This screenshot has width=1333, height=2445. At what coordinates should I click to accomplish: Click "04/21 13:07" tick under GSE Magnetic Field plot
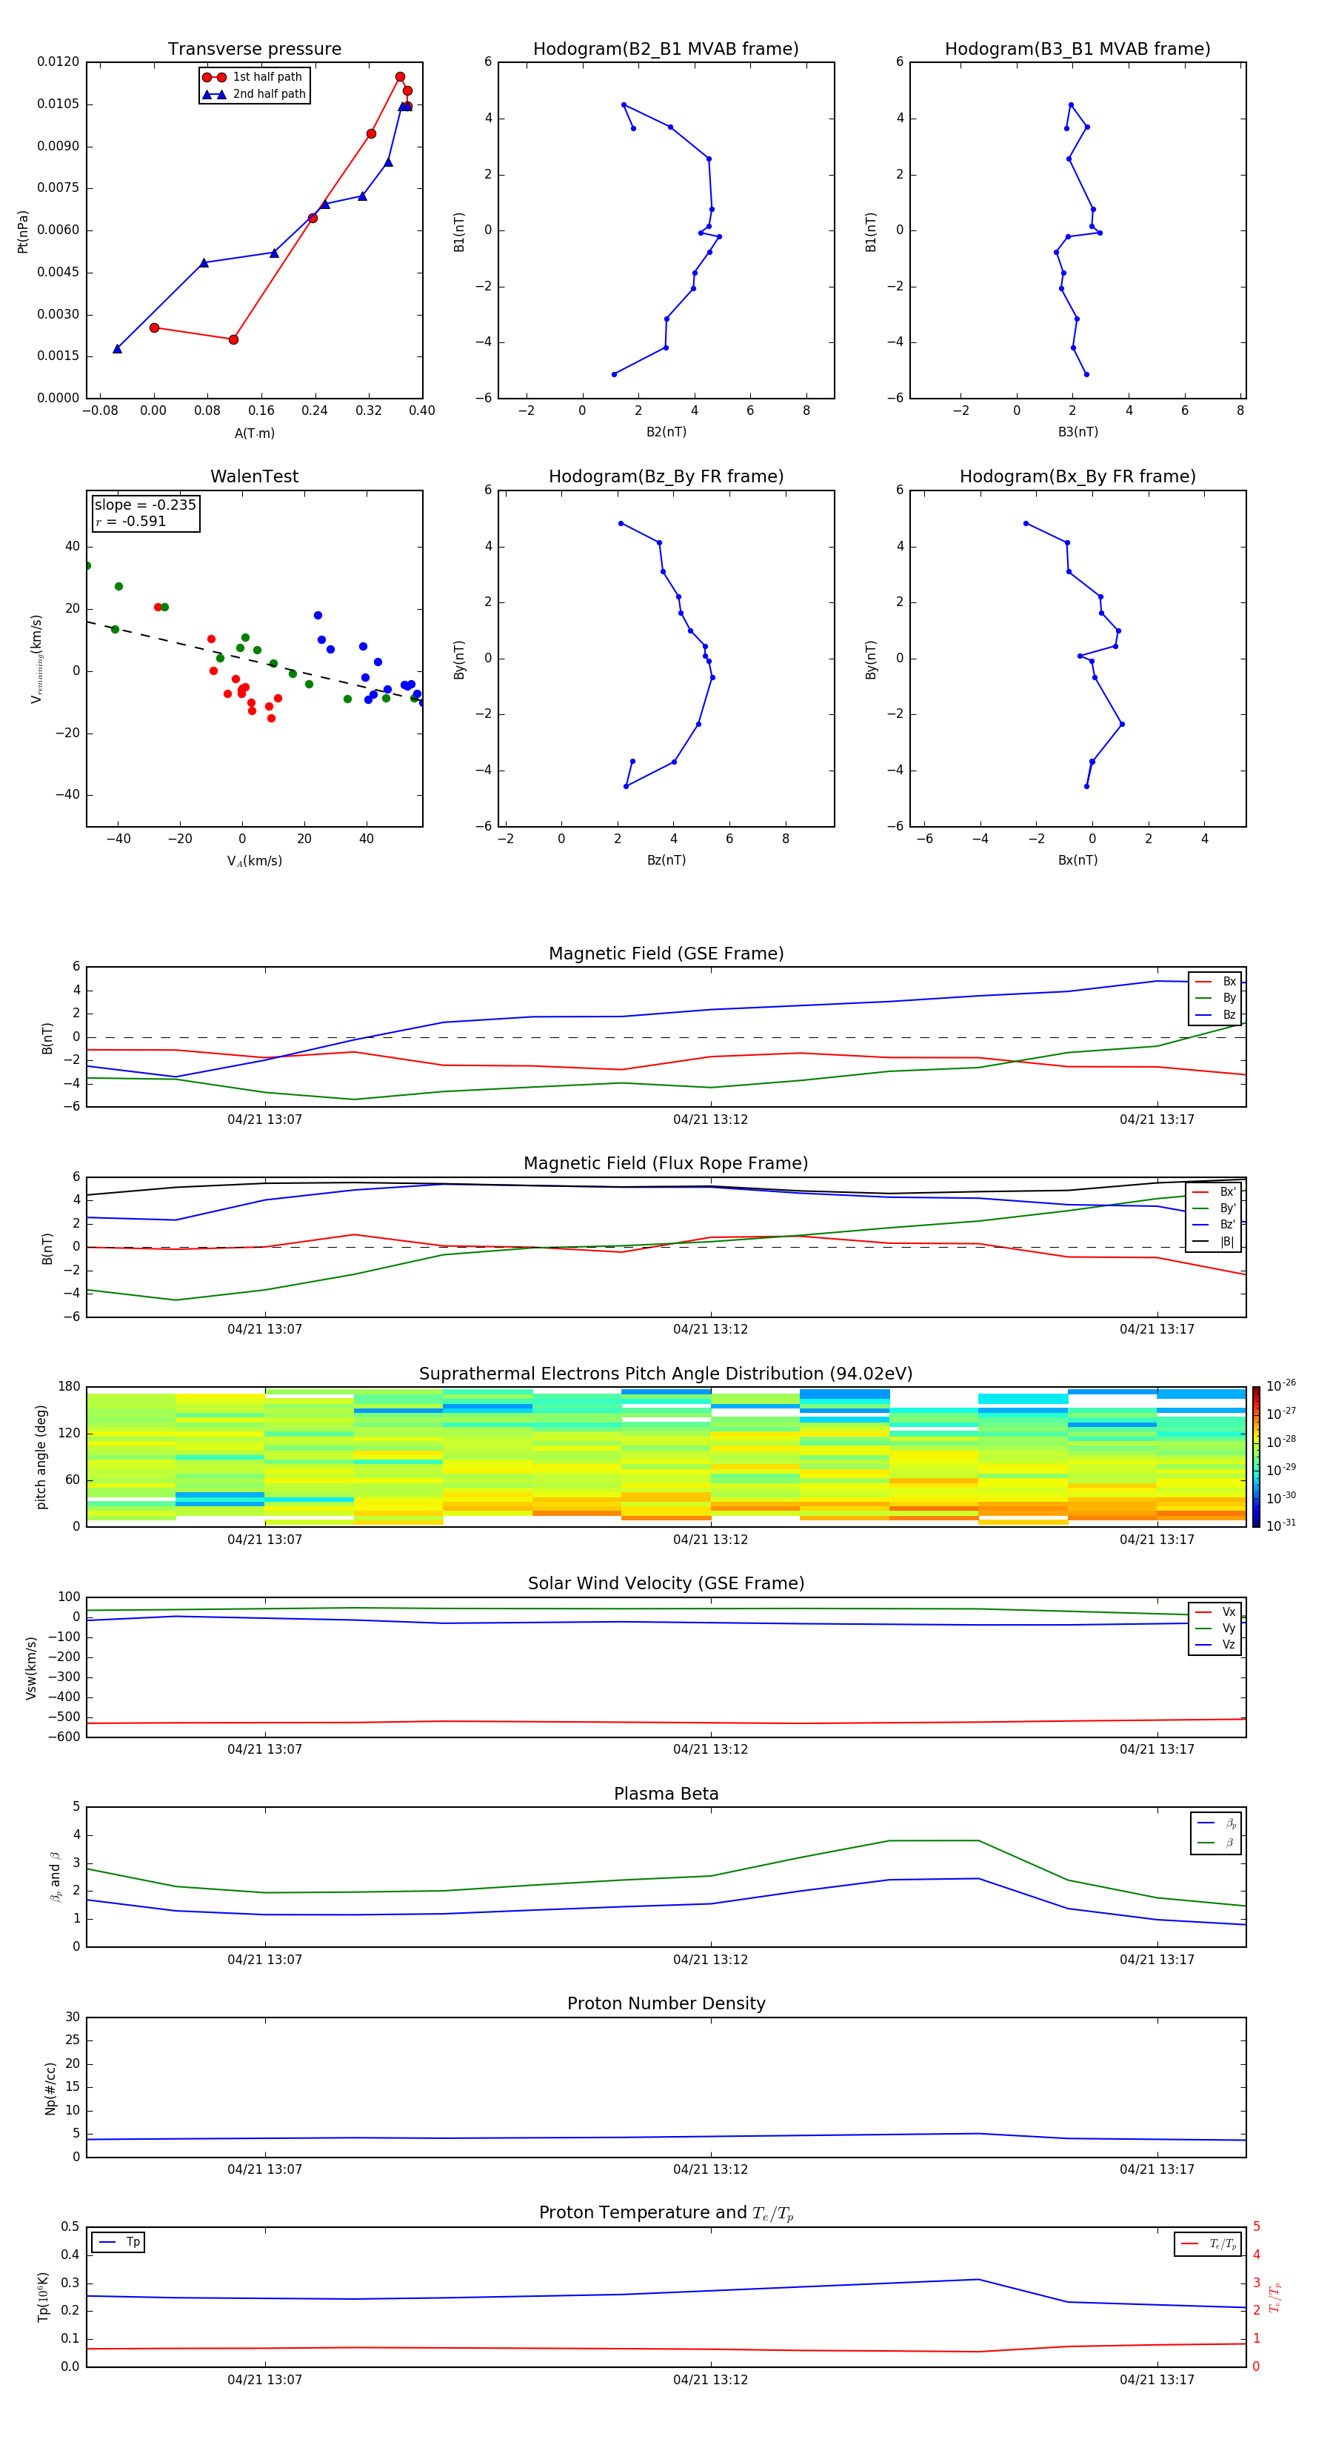(x=264, y=1119)
